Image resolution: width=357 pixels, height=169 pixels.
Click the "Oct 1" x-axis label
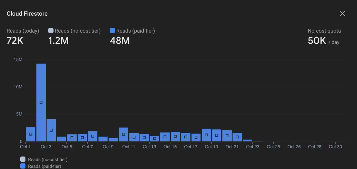[x=25, y=147]
